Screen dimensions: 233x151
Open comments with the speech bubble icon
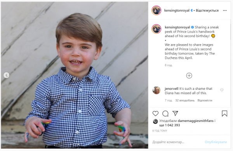click(x=165, y=113)
